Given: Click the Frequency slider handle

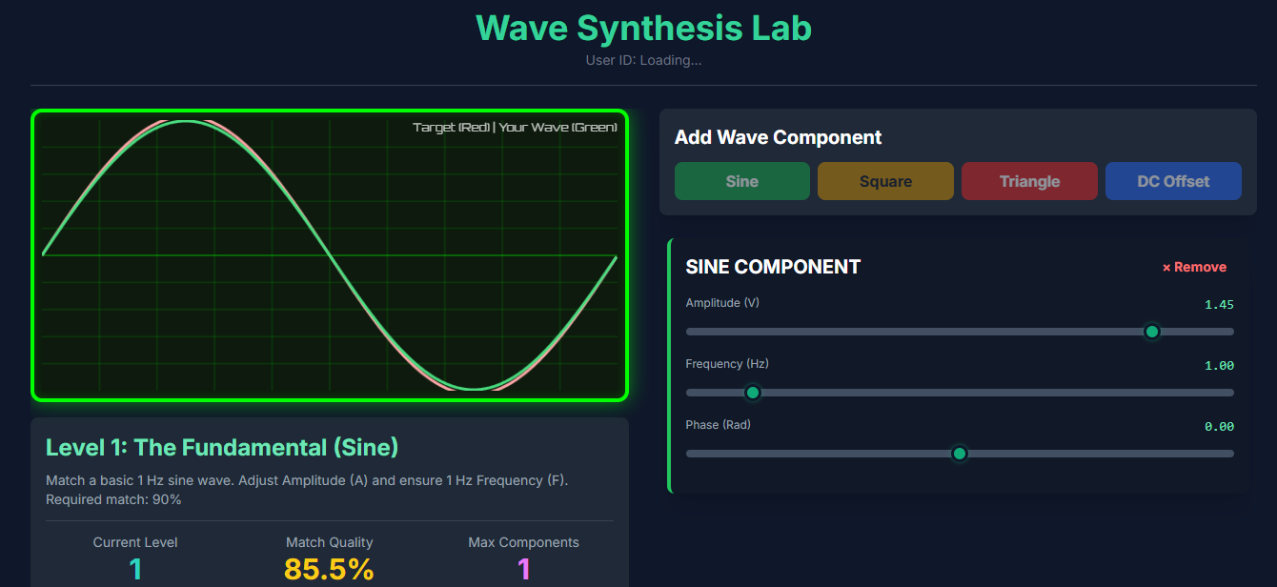Looking at the screenshot, I should point(753,393).
